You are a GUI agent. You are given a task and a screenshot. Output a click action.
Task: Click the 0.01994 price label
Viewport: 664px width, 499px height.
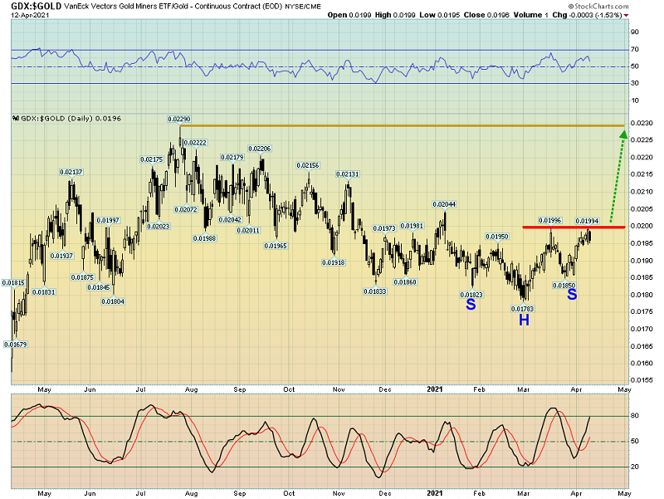point(587,221)
